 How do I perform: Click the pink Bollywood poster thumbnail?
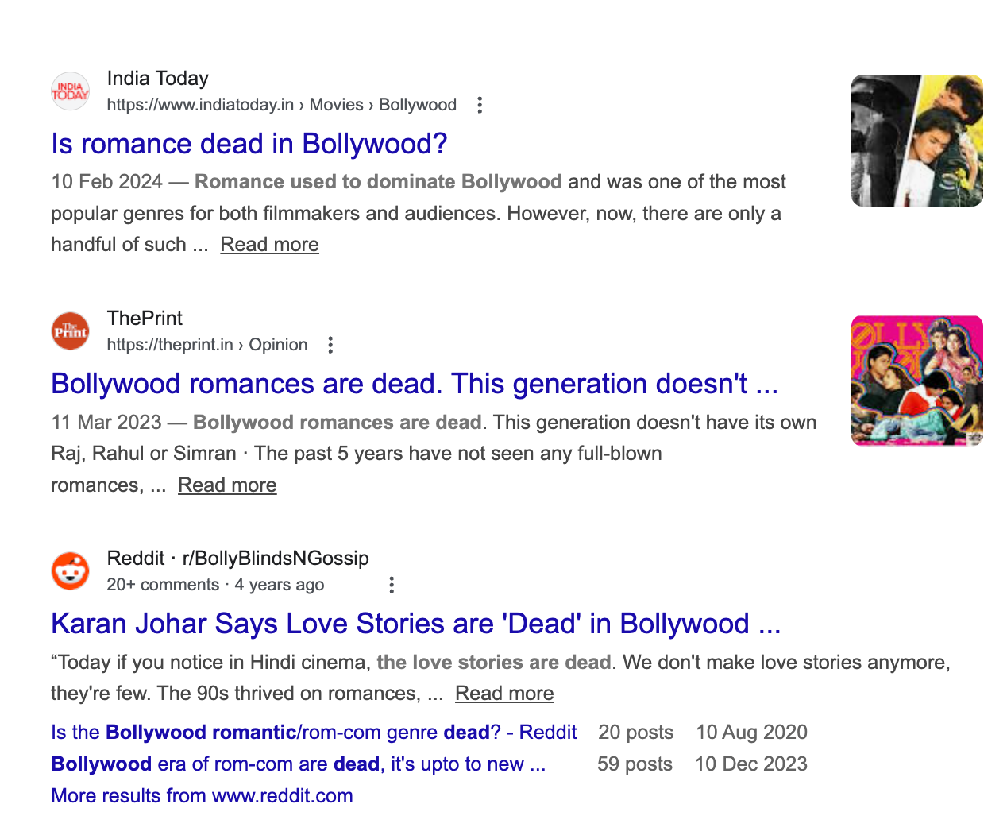coord(916,381)
